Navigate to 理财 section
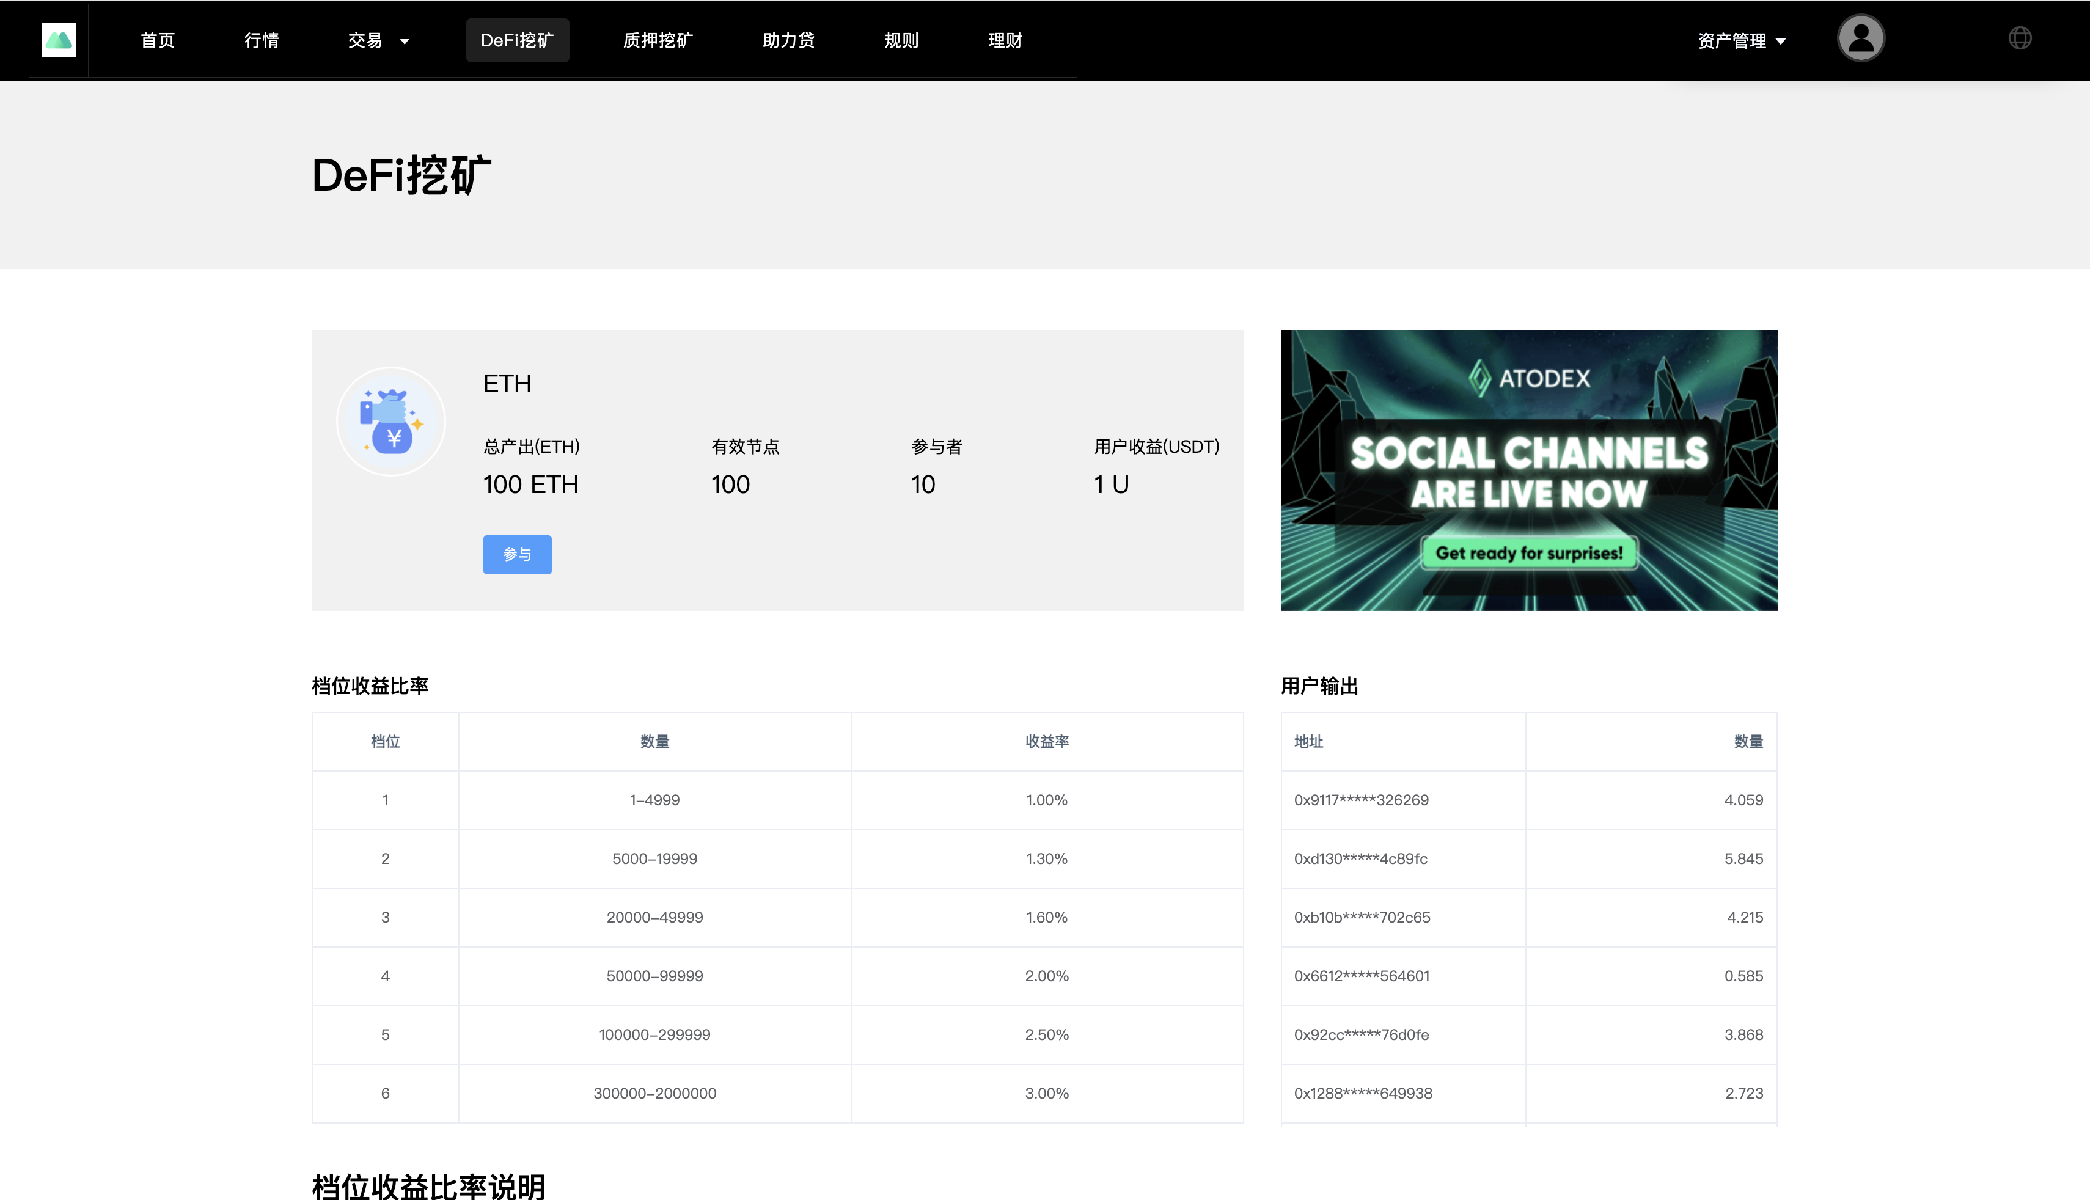This screenshot has width=2090, height=1200. [x=1005, y=40]
